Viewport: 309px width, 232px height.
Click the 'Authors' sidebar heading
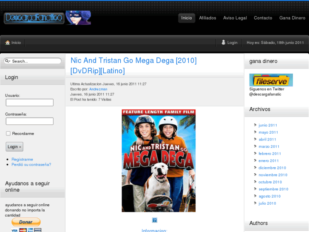(x=258, y=223)
